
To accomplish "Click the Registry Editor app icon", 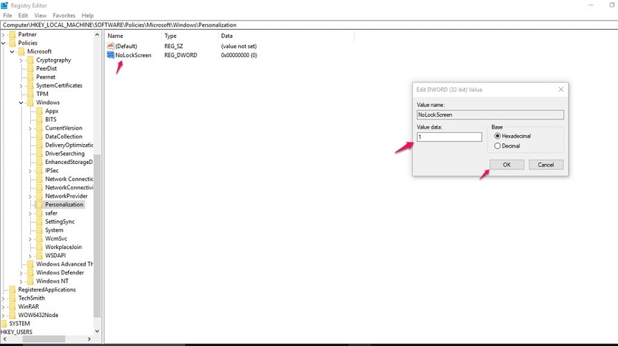I will [x=5, y=5].
